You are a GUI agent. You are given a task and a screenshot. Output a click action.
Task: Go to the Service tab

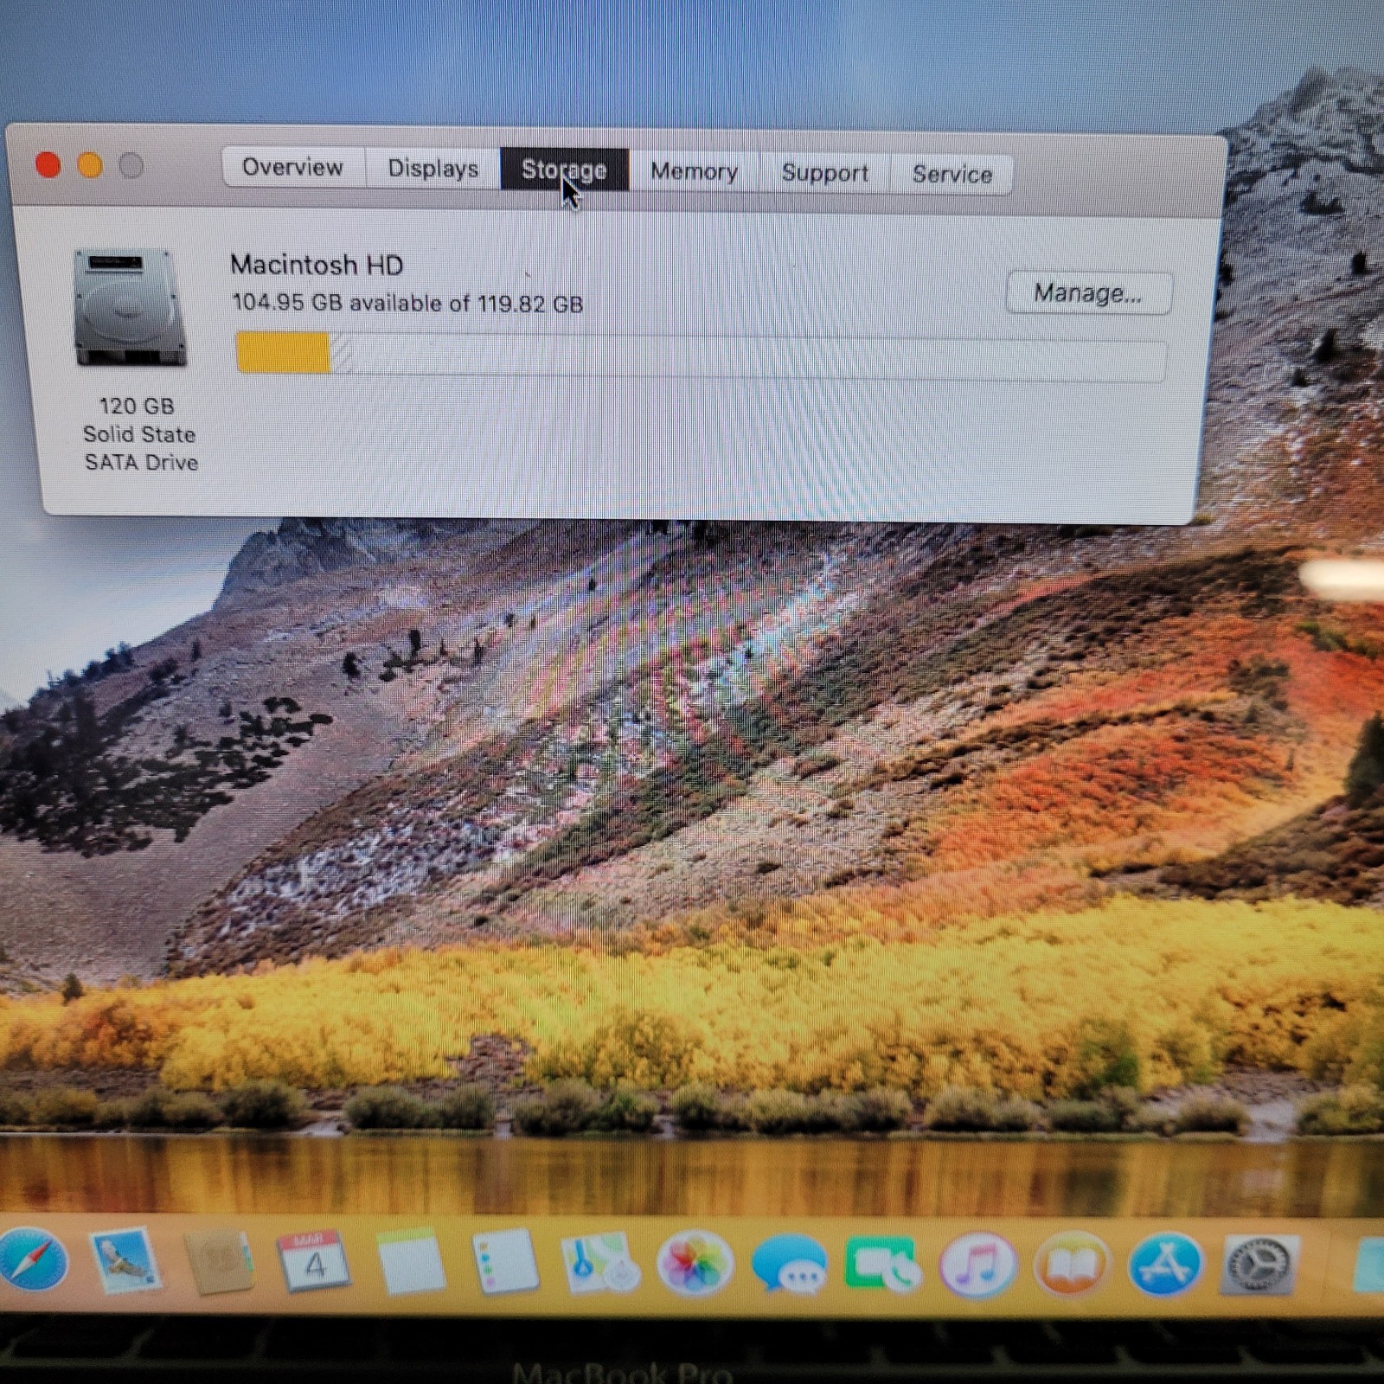click(951, 175)
